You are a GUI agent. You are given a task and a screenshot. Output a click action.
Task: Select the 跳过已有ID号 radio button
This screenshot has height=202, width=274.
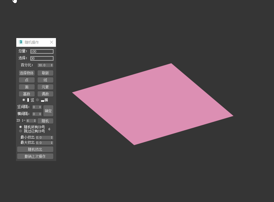tap(21, 131)
